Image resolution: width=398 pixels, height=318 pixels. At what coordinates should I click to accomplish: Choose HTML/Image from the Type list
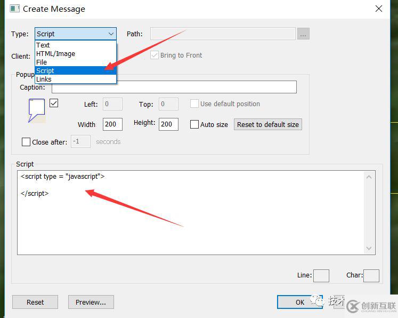[x=75, y=54]
